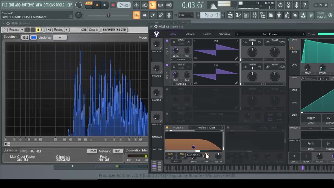Click the OSC 1 Level knob

(x=176, y=50)
